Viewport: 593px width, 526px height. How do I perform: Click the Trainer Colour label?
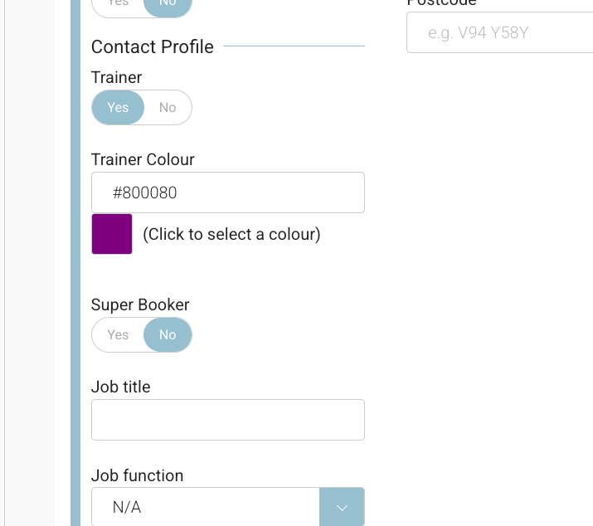(143, 159)
